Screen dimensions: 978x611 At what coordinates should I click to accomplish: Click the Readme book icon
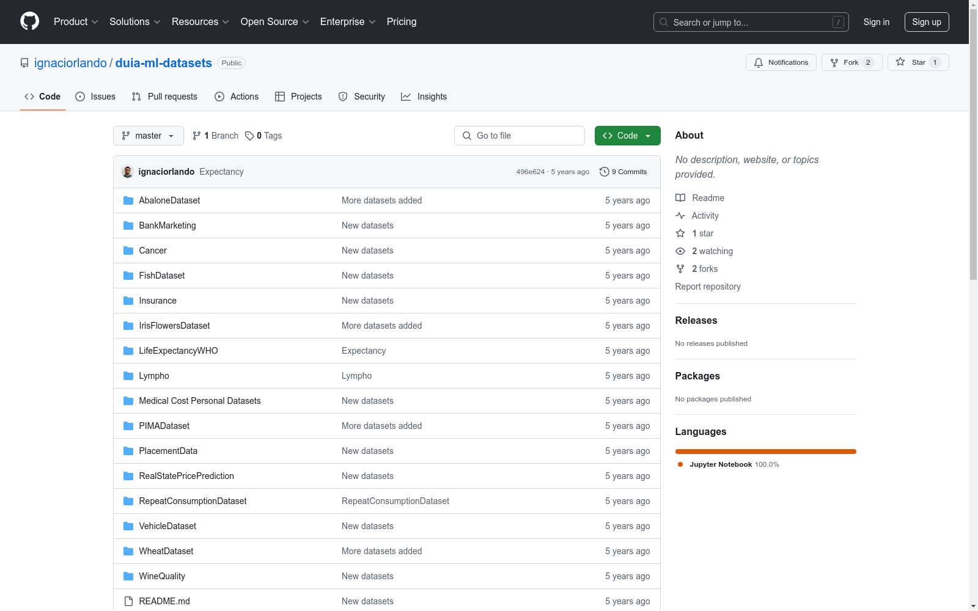[x=680, y=198]
